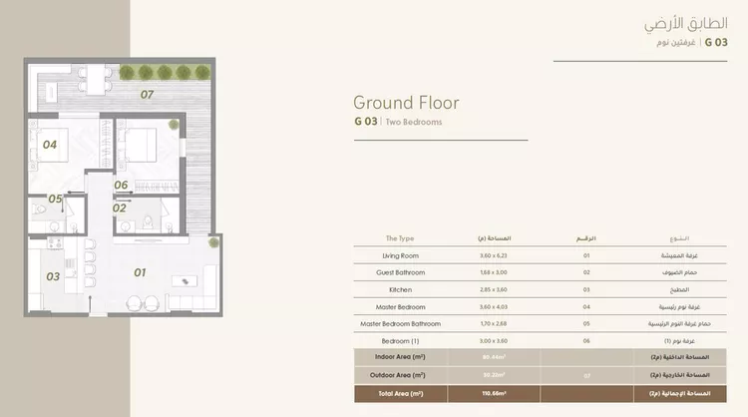
Task: Click the "1.70 x 2.68" dimension cell
Action: (494, 324)
